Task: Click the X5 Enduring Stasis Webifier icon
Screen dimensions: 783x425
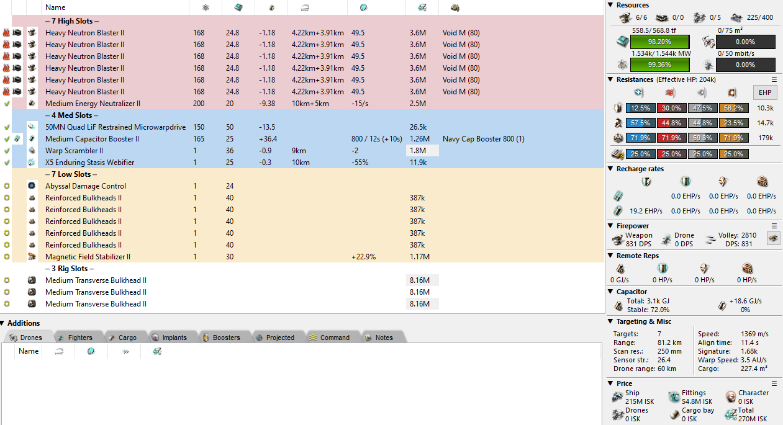Action: [32, 163]
